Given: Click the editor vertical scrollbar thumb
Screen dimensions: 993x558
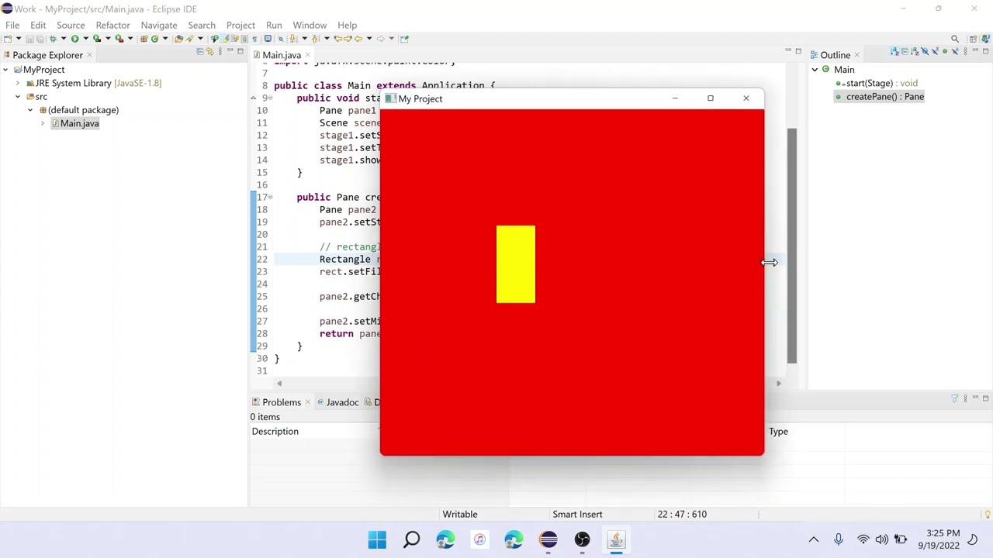Looking at the screenshot, I should click(791, 246).
